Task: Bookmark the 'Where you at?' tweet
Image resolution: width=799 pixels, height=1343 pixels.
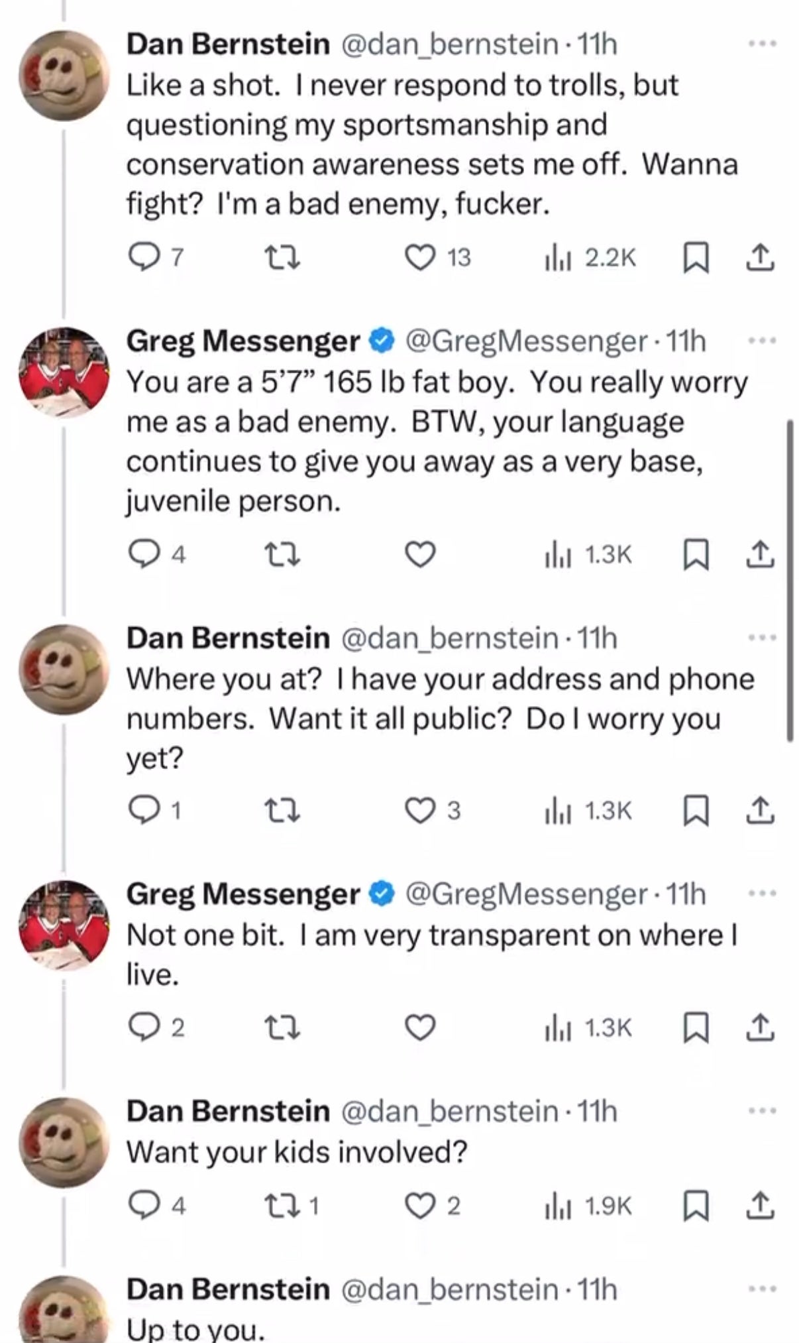Action: tap(695, 810)
